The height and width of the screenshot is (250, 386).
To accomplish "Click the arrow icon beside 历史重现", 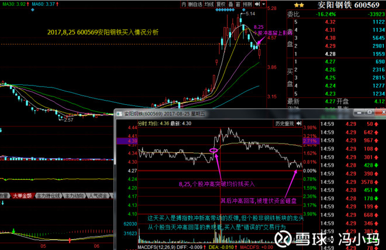I will pyautogui.click(x=299, y=124).
